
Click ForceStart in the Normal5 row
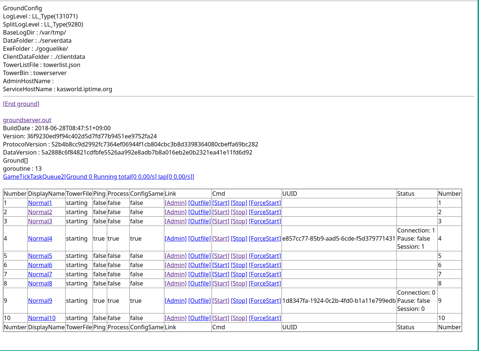click(x=265, y=256)
